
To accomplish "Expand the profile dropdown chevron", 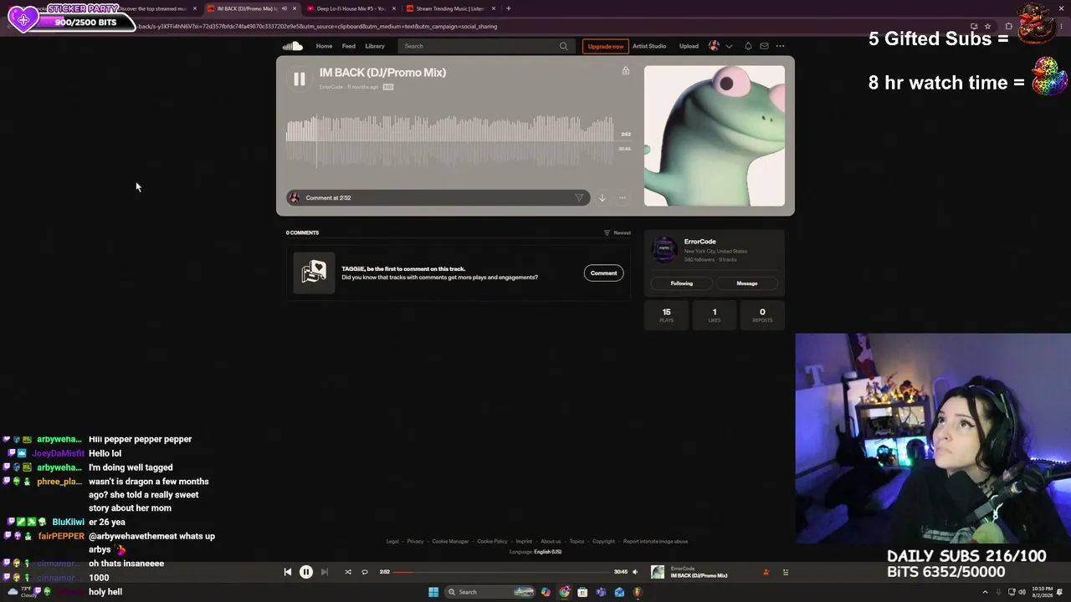I will (x=729, y=46).
